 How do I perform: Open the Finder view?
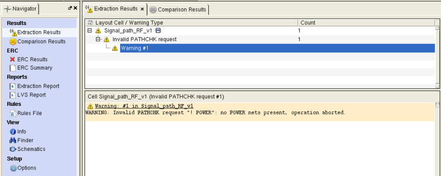[25, 140]
